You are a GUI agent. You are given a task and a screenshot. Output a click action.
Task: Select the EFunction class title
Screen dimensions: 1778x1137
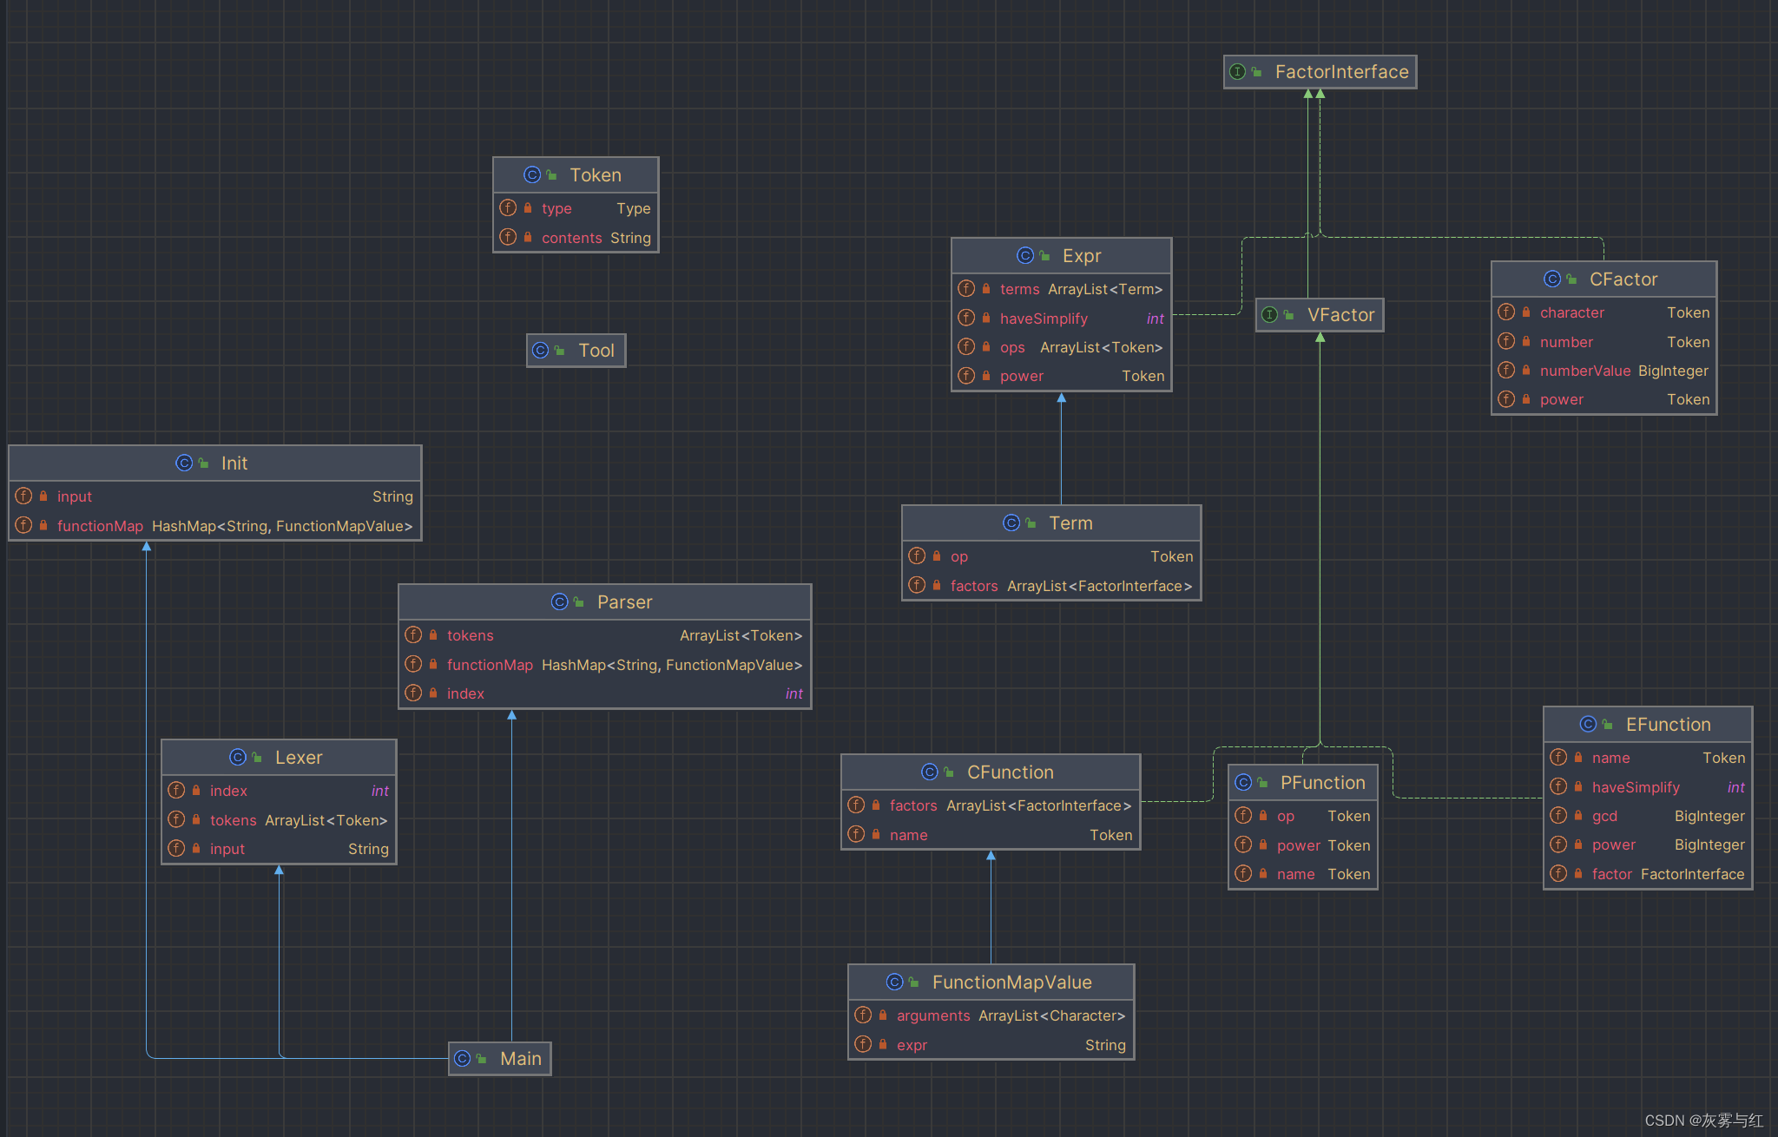click(1669, 725)
